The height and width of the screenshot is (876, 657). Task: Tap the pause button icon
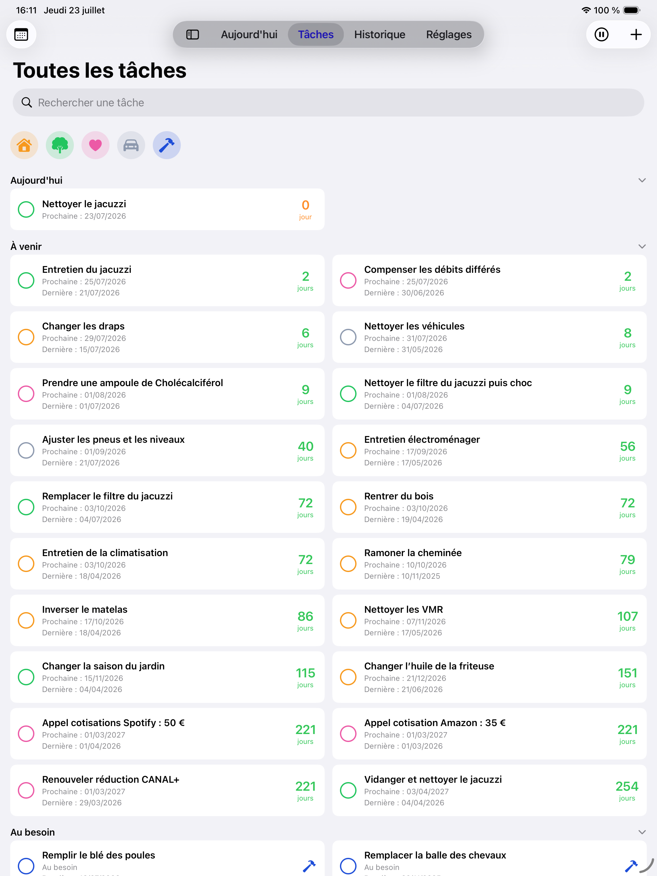(601, 34)
